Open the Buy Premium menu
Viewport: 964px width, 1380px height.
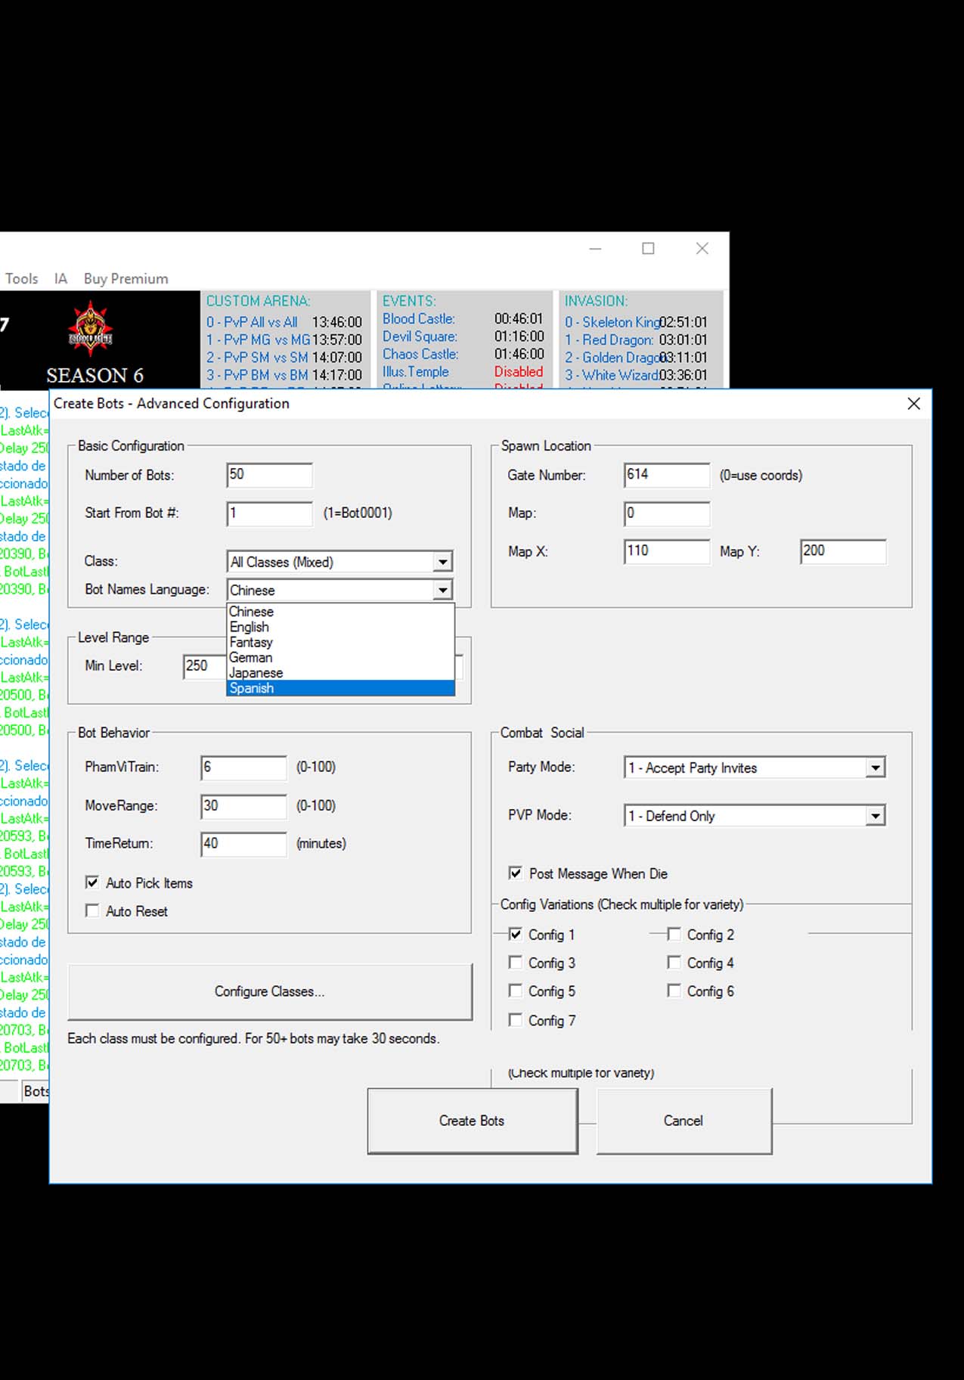[126, 278]
